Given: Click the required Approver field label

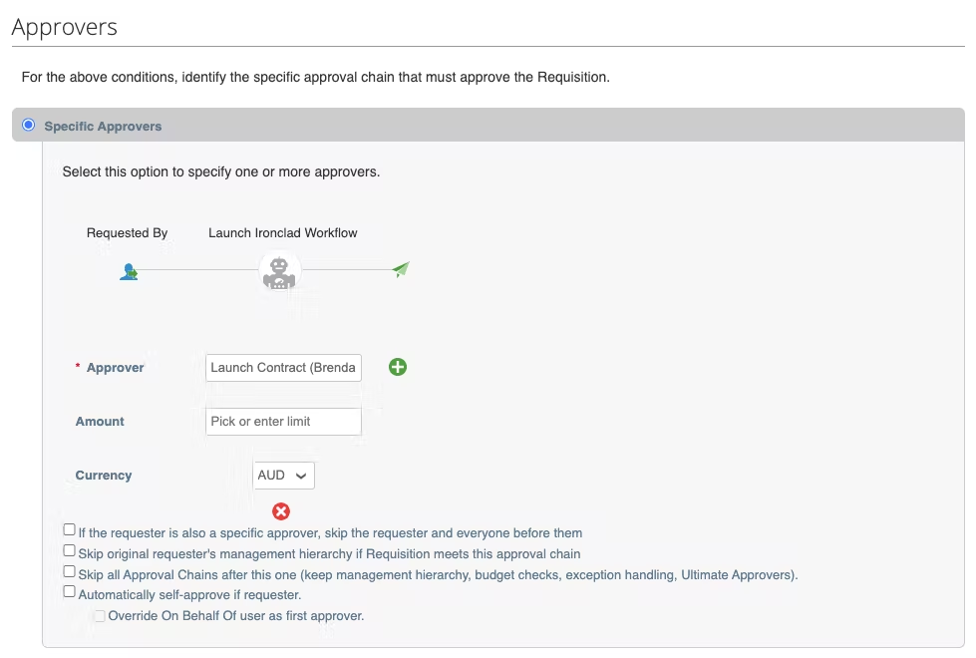Looking at the screenshot, I should coord(115,368).
